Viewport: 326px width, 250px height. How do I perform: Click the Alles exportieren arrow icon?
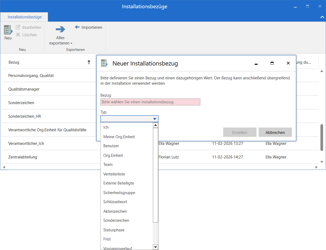point(60,29)
